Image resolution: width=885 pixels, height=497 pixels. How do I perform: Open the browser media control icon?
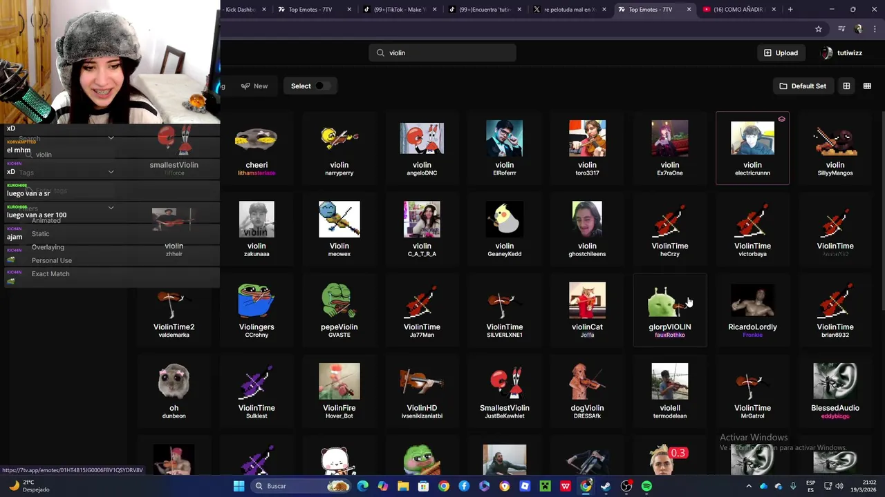click(841, 29)
